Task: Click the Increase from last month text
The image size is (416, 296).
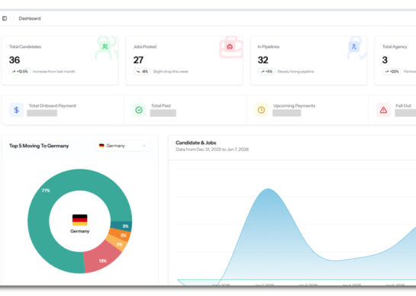Action: point(54,72)
